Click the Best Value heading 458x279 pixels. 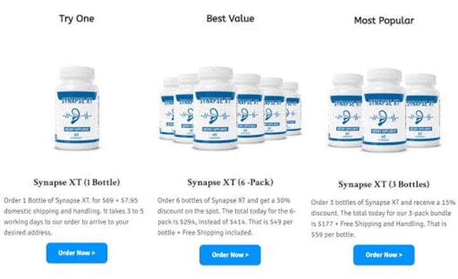[230, 18]
